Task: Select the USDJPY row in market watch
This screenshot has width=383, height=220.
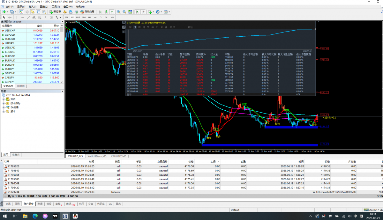Action: (31, 43)
